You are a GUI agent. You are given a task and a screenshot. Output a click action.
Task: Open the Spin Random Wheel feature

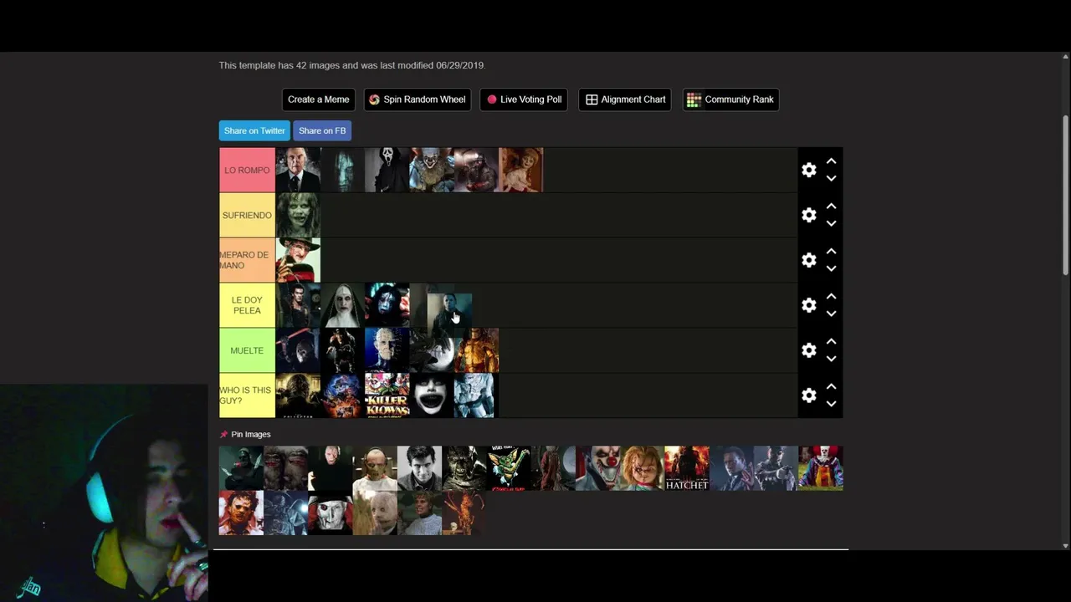(418, 99)
